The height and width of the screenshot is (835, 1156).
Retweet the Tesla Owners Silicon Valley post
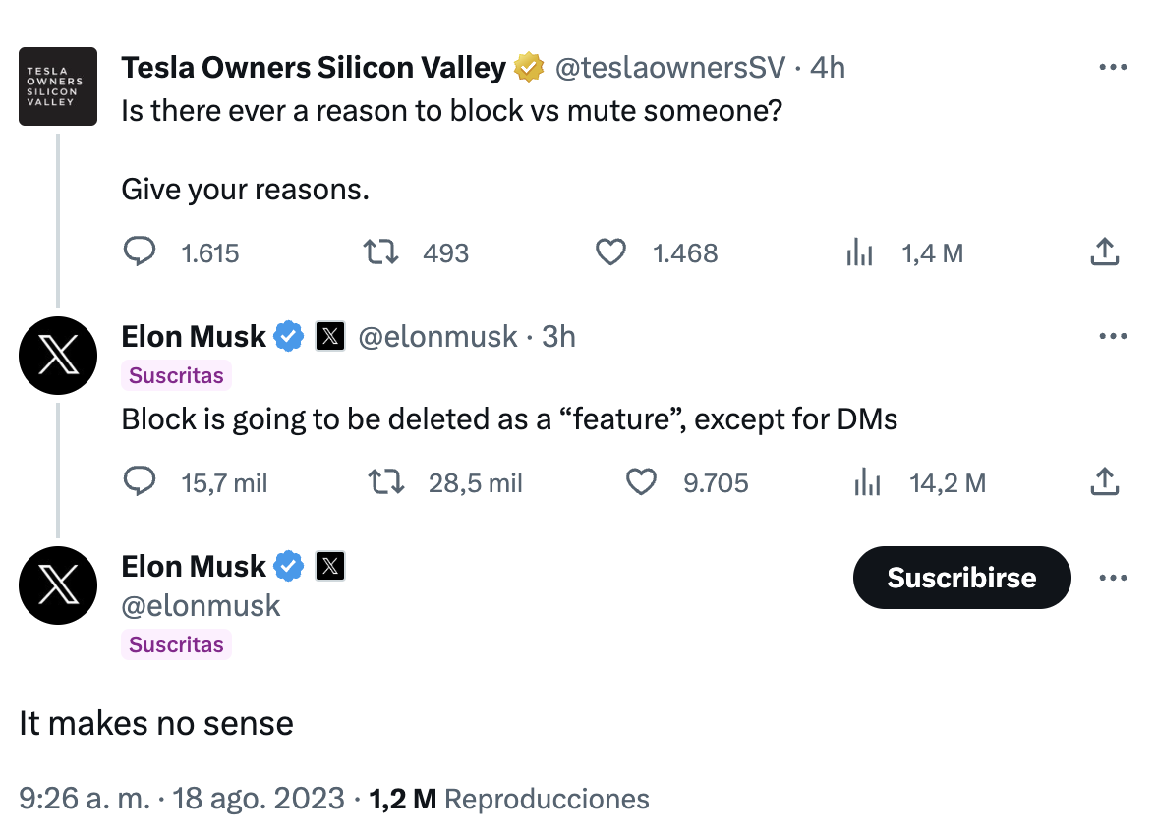pyautogui.click(x=381, y=252)
